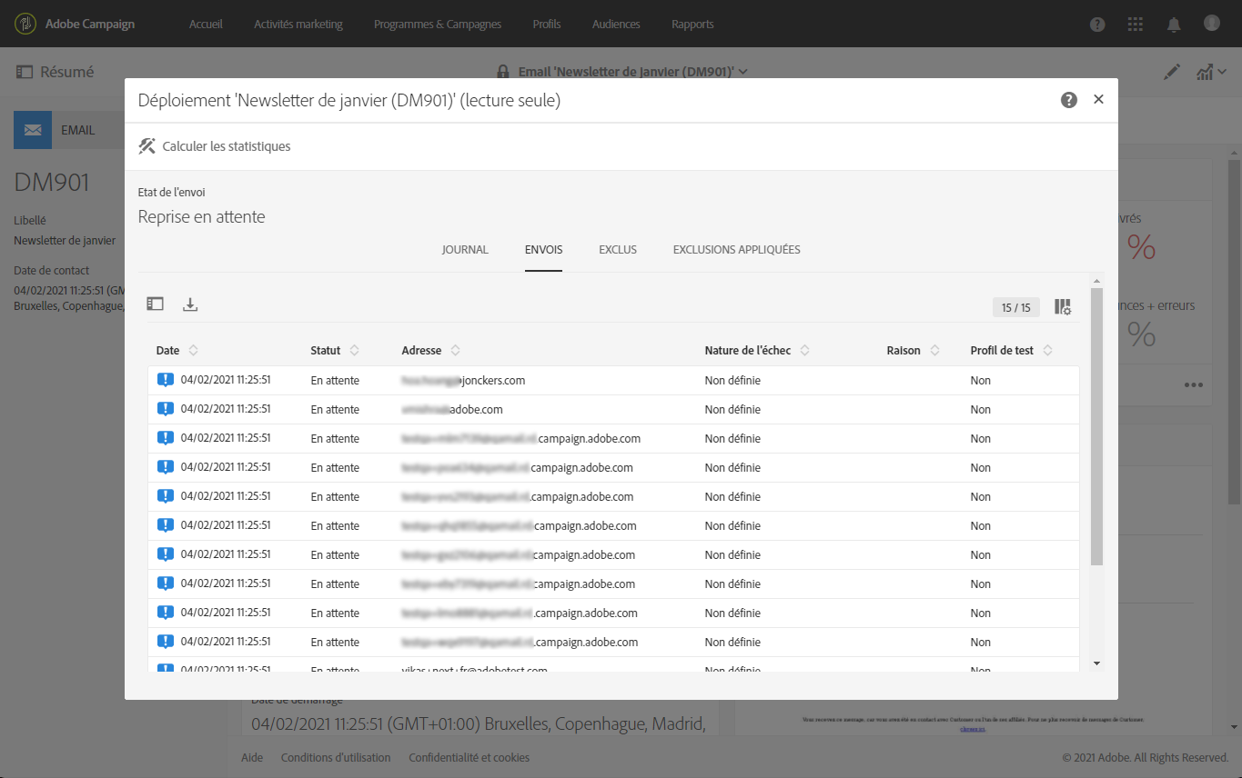Navigate to Profils
The width and height of the screenshot is (1242, 778).
tap(547, 25)
